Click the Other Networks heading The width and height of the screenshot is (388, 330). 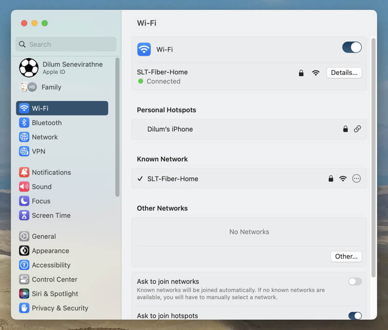pos(162,208)
